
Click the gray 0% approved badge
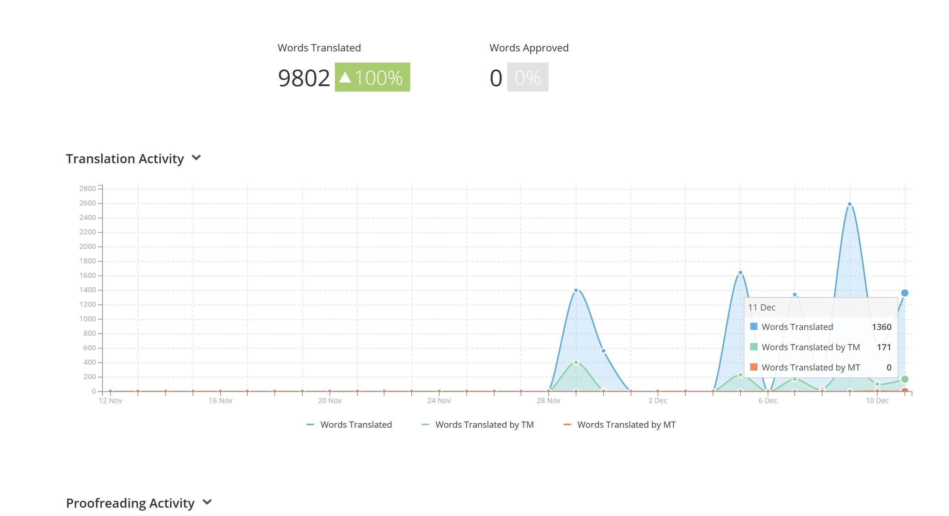(x=528, y=77)
